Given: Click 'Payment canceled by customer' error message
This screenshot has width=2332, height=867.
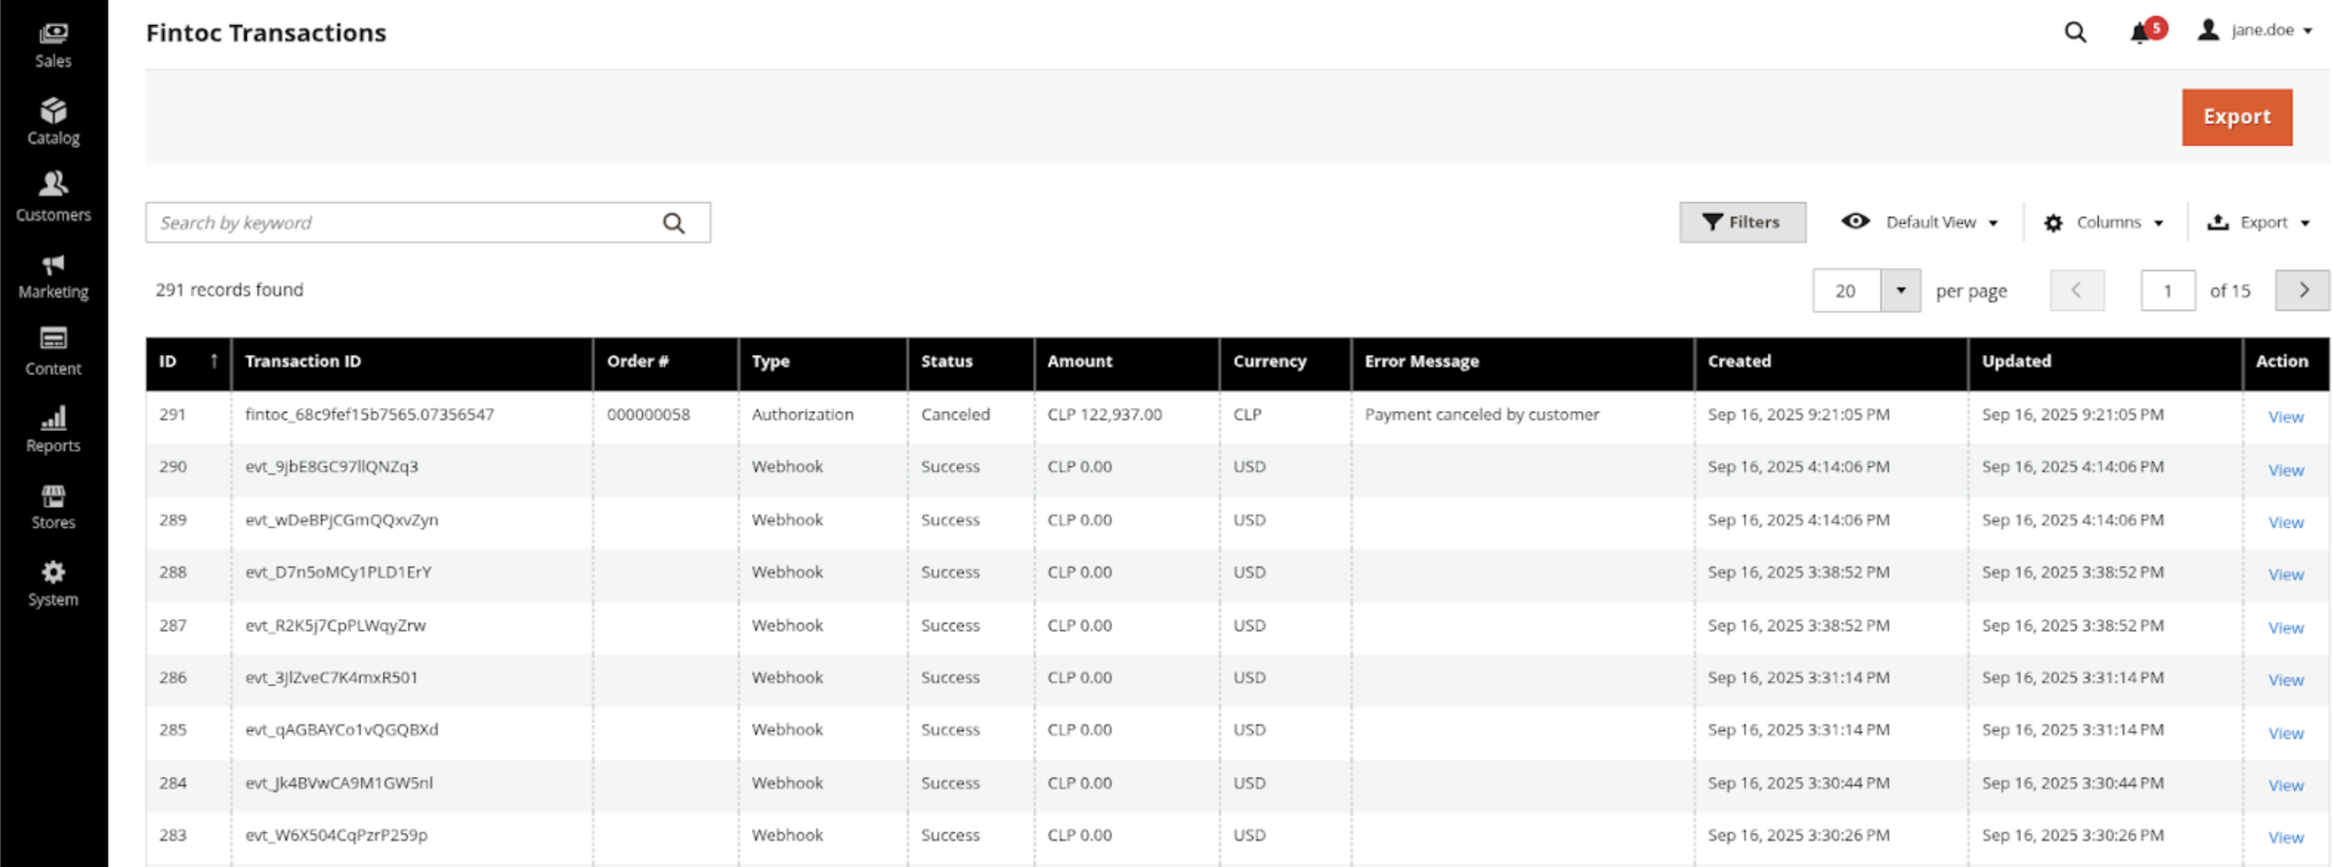Looking at the screenshot, I should pyautogui.click(x=1482, y=414).
